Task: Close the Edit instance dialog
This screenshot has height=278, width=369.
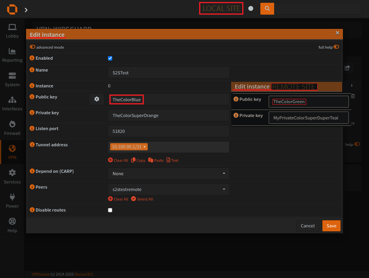Action: tap(337, 33)
